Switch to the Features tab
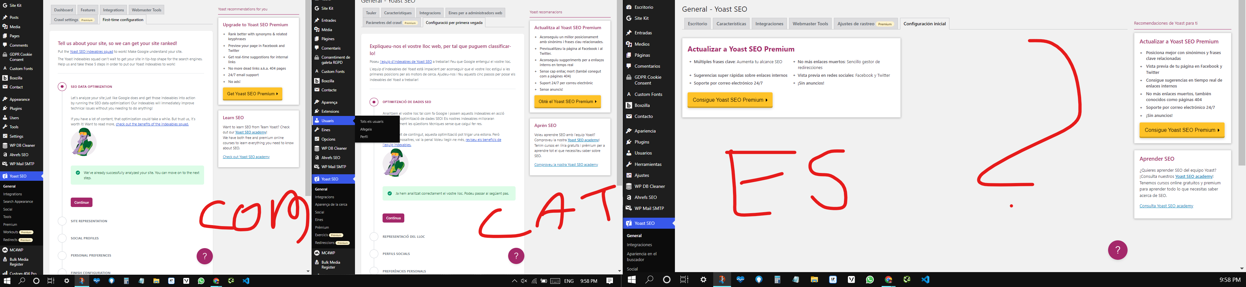This screenshot has width=1246, height=287. 88,10
